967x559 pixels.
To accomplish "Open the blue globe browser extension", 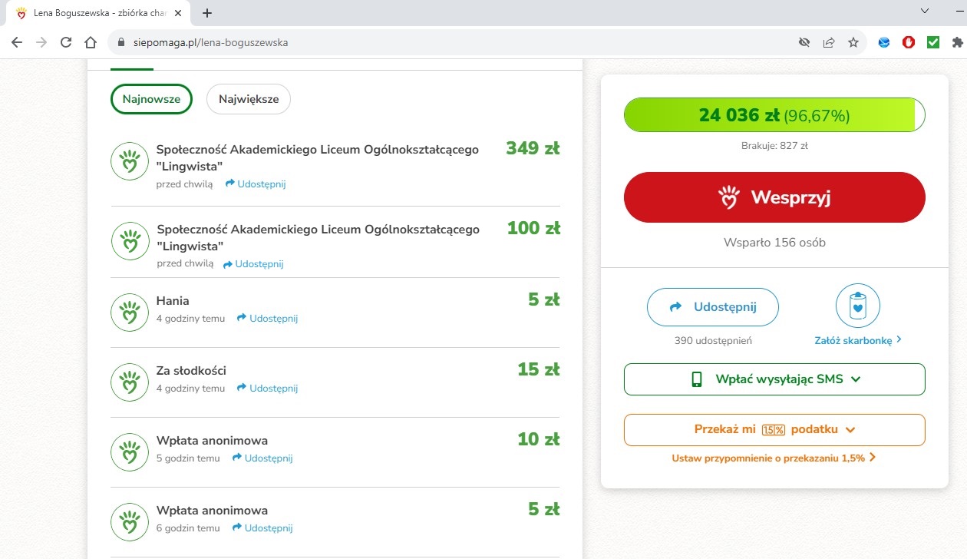I will 884,43.
